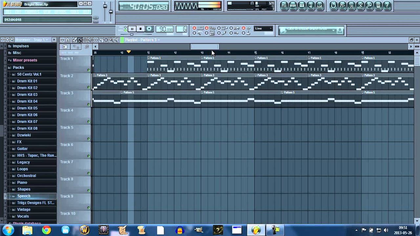Click the Save project floppy icon
Screen dimensions: 420x236
click(351, 5)
